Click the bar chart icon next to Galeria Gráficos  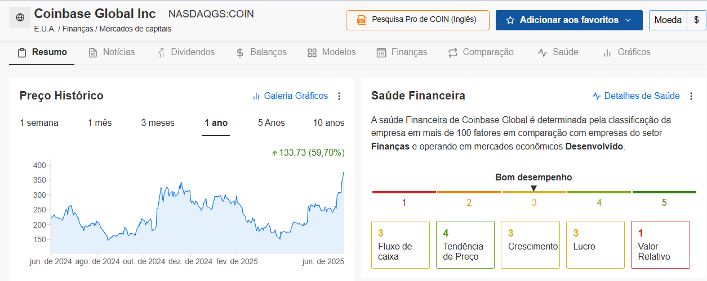[x=256, y=96]
